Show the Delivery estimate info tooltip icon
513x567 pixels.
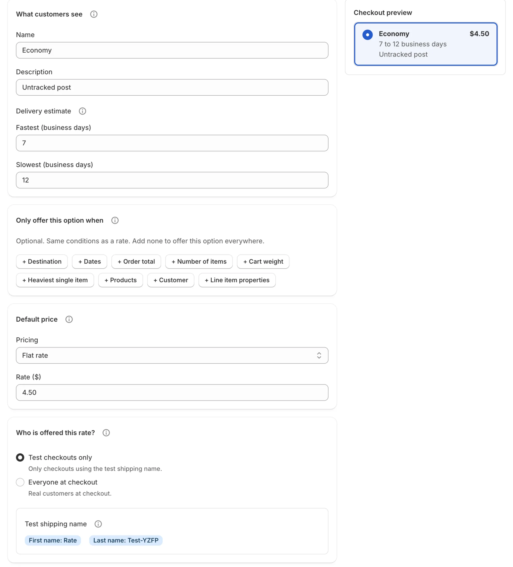coord(82,111)
